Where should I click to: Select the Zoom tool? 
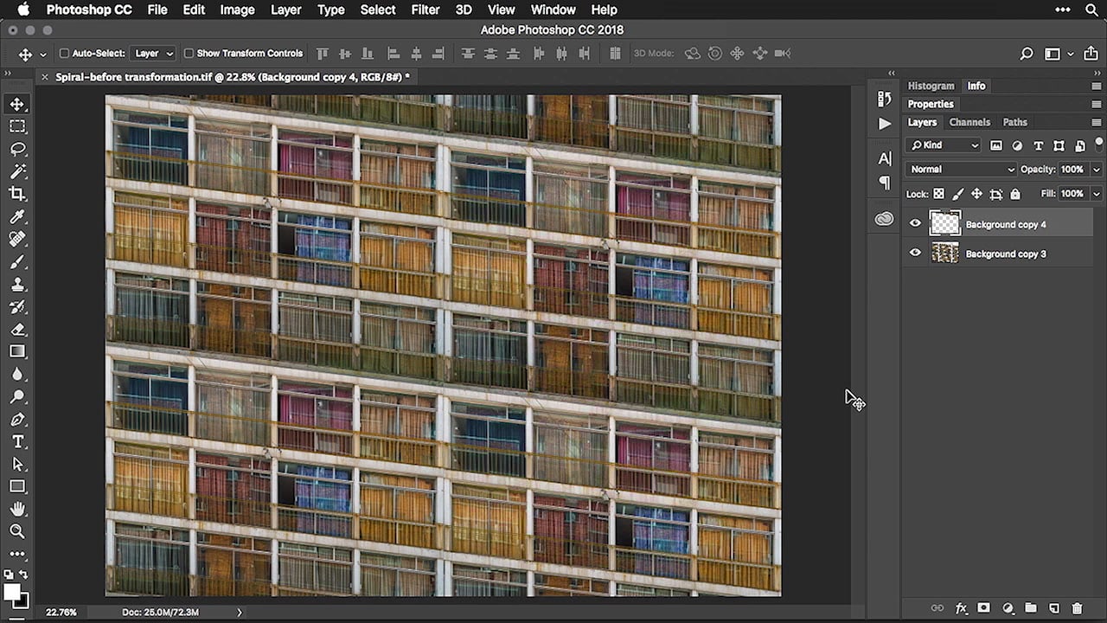17,531
